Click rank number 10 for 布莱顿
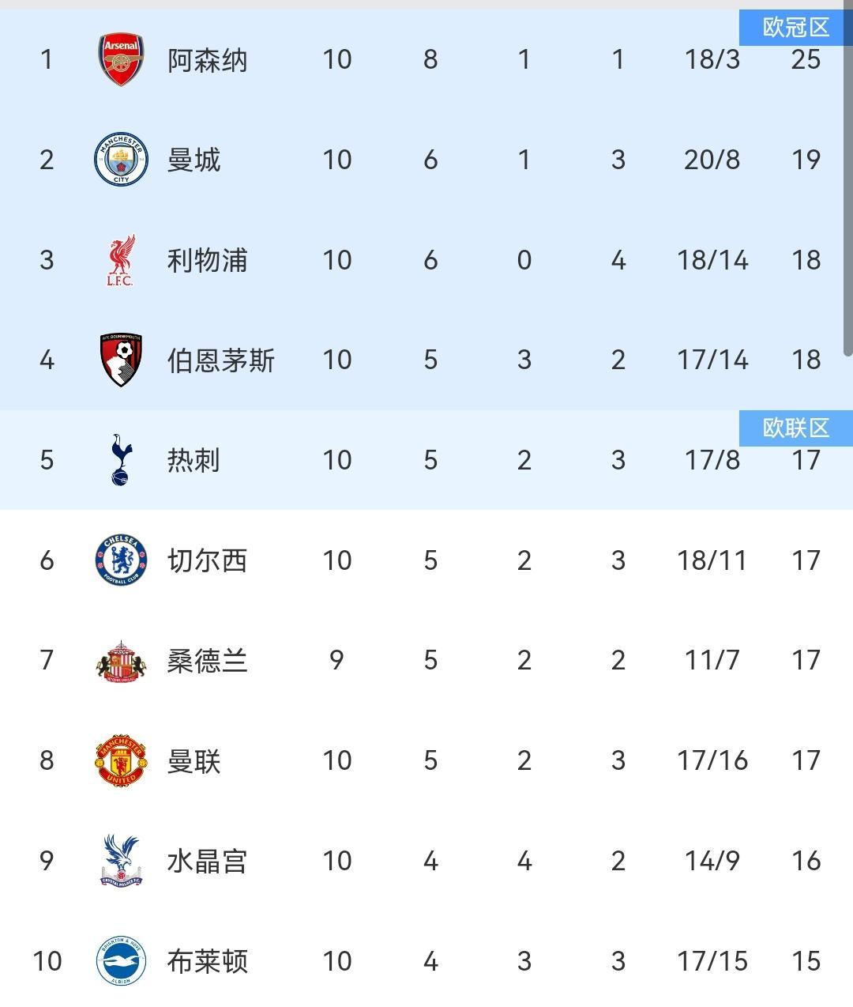 (47, 961)
